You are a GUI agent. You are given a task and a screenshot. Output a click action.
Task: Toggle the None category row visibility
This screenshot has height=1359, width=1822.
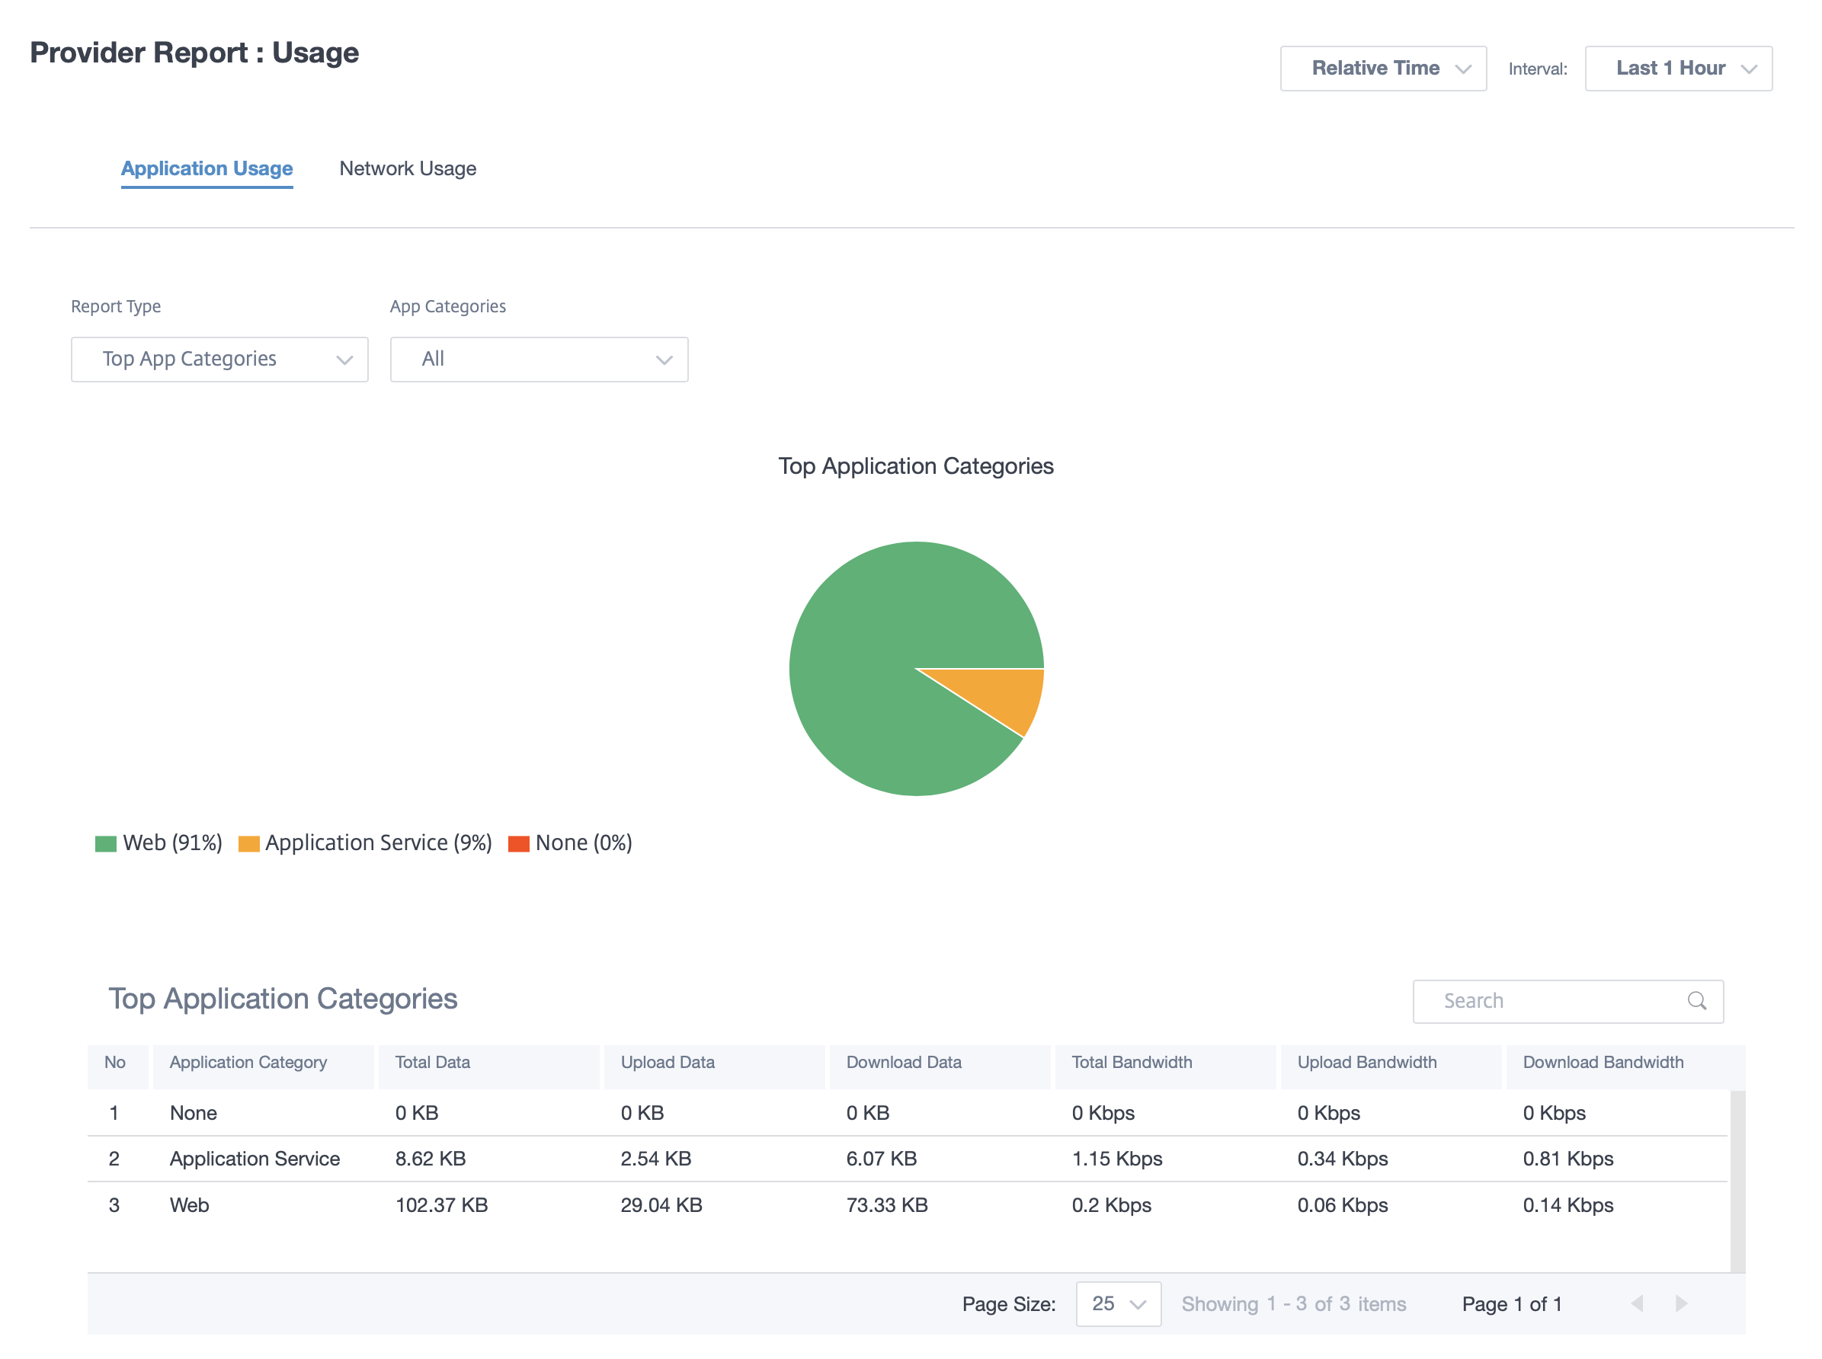pyautogui.click(x=578, y=843)
